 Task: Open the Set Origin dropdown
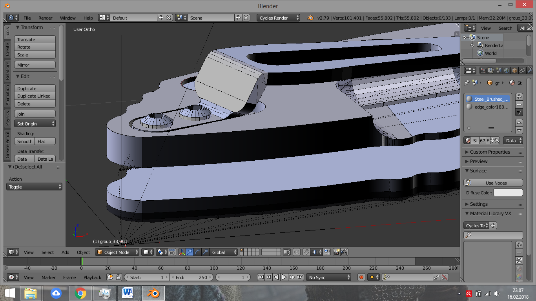[x=35, y=123]
